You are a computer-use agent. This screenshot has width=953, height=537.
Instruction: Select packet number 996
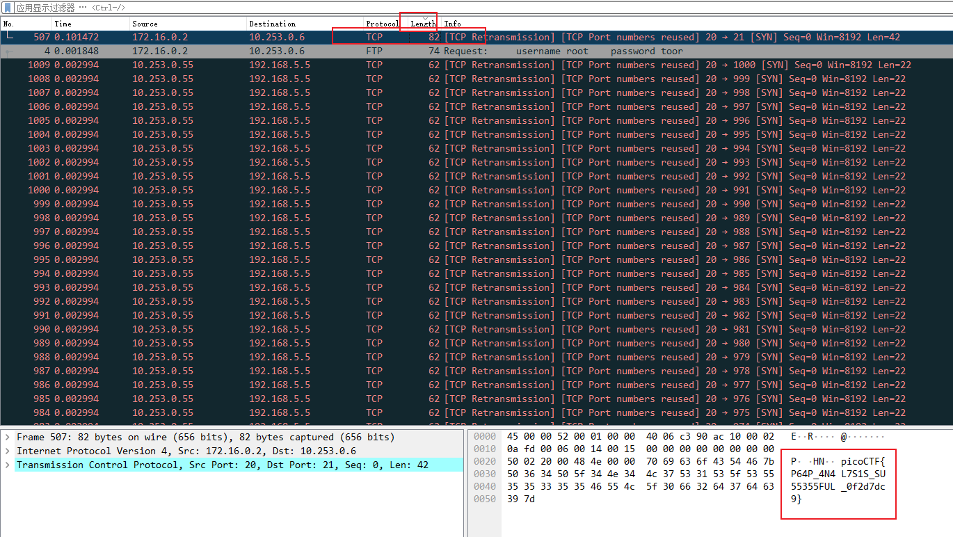(476, 246)
